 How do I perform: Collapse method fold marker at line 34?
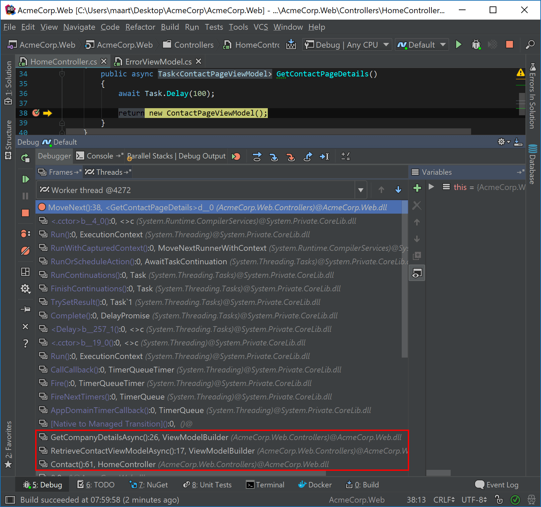point(62,74)
